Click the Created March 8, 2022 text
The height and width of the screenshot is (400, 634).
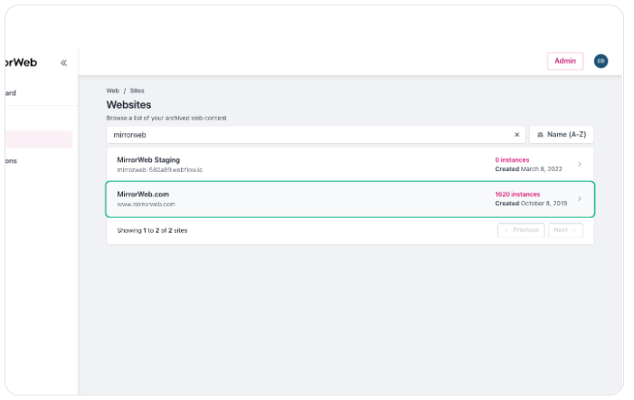tap(528, 169)
